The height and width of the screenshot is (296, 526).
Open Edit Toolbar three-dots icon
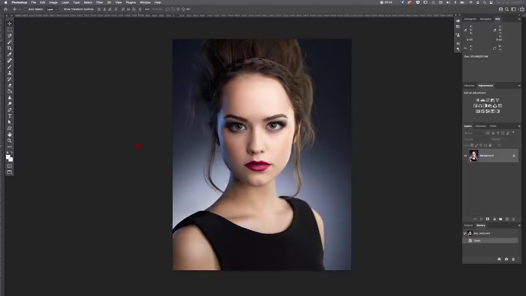10,146
